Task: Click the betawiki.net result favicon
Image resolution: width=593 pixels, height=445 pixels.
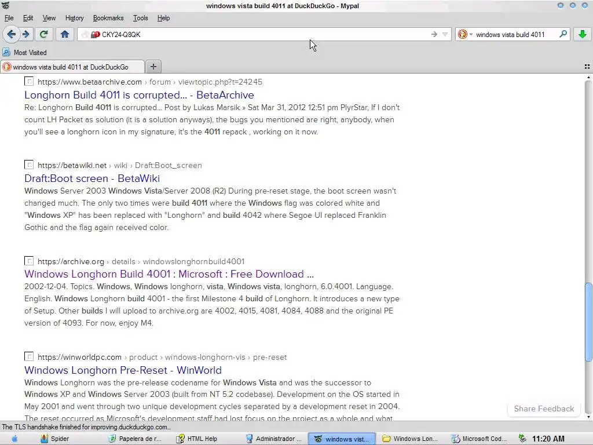Action: coord(29,165)
